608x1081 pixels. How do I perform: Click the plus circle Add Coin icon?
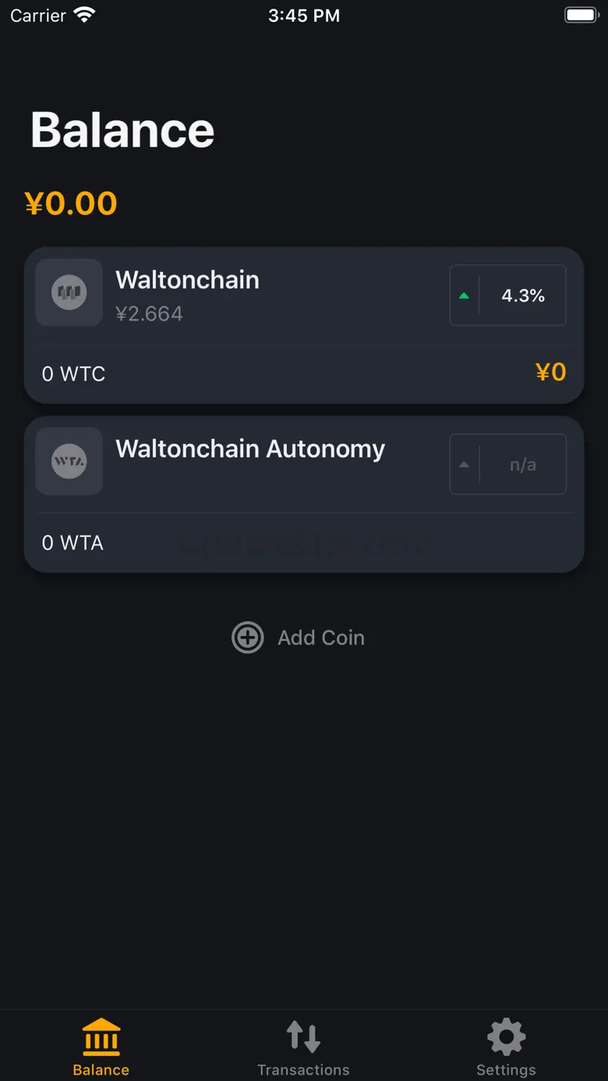point(248,638)
